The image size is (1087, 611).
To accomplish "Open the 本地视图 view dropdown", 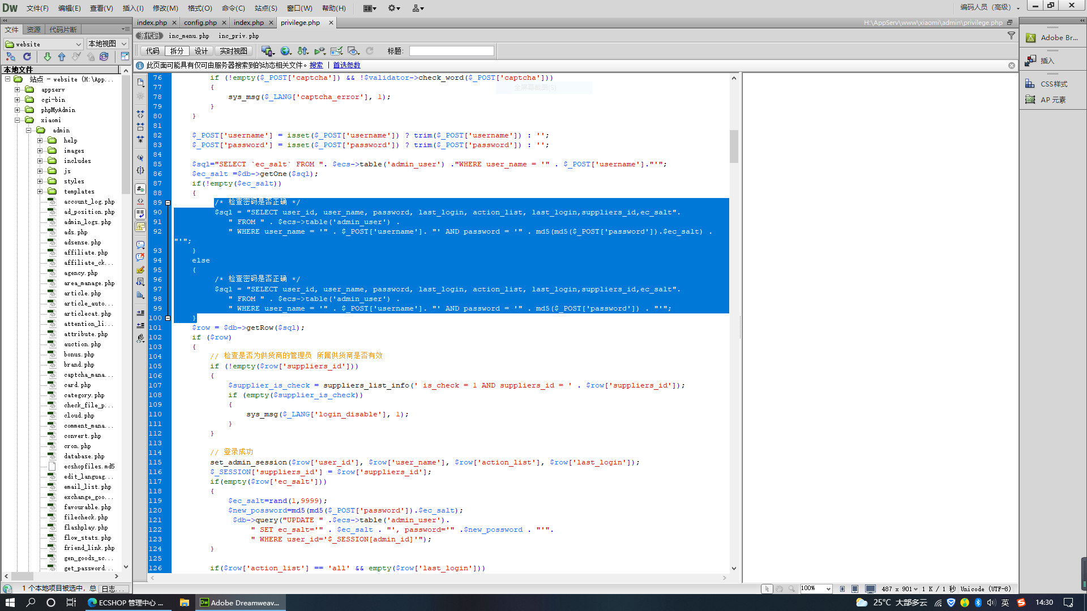I will pos(107,44).
